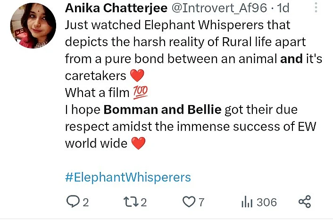
Task: Click the reply count of 2
Action: [86, 203]
